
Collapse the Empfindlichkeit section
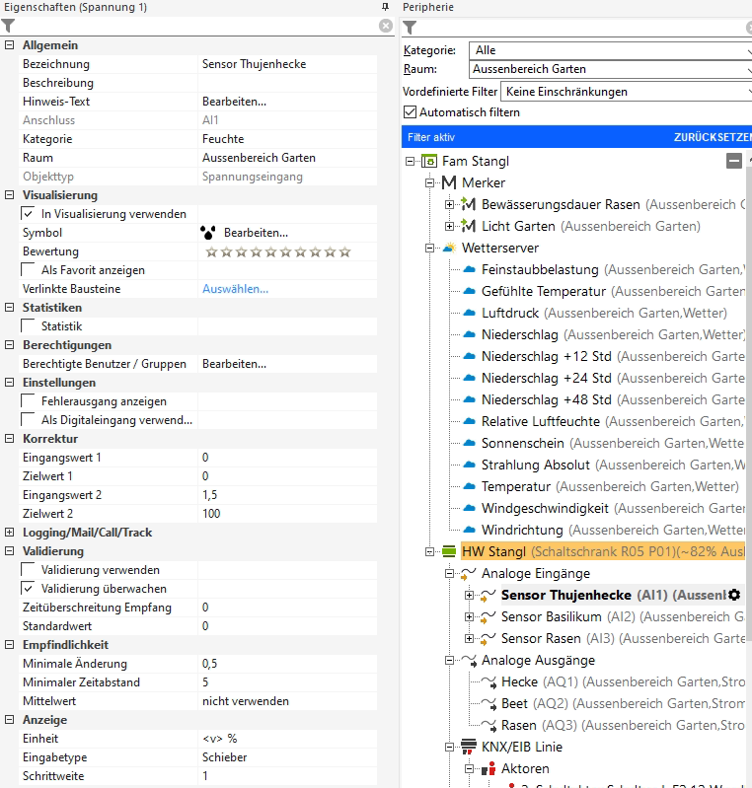pos(9,645)
